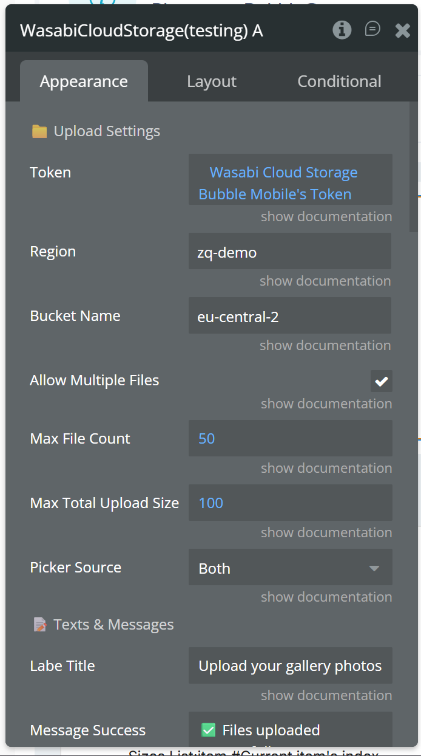Close the property editor panel

[x=403, y=30]
